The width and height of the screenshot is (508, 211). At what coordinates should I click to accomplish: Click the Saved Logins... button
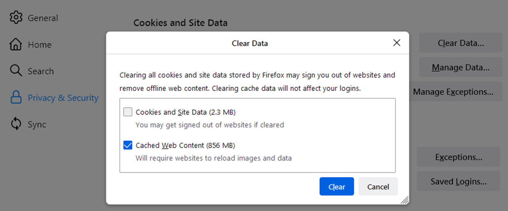coord(459,181)
